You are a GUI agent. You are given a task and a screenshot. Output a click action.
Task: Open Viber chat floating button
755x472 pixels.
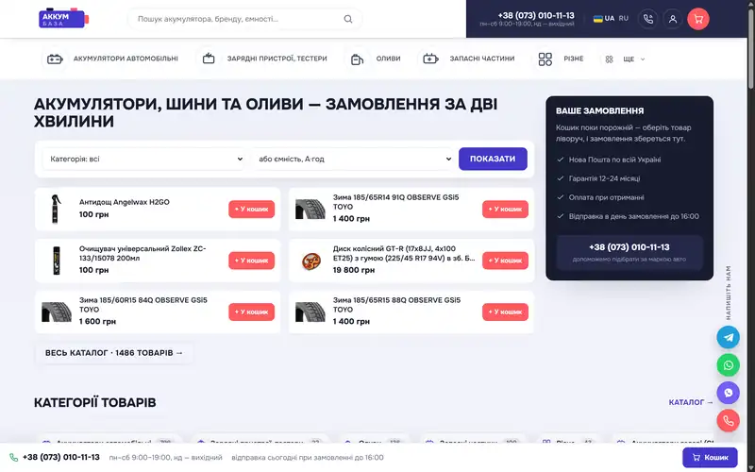click(x=728, y=393)
